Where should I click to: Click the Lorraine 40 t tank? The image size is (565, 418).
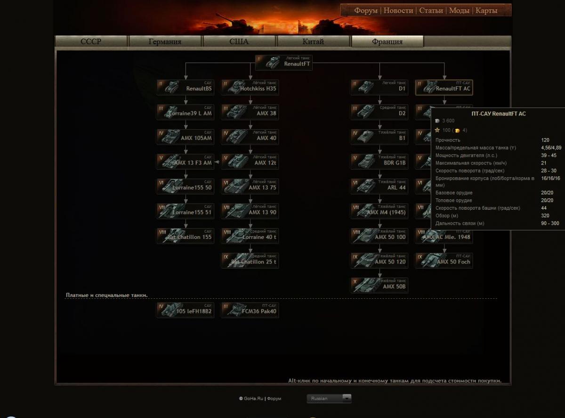point(250,236)
